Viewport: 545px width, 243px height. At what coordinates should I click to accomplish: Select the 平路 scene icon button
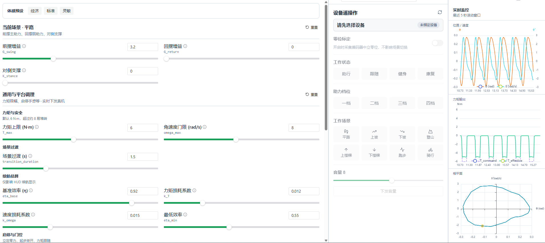346,134
